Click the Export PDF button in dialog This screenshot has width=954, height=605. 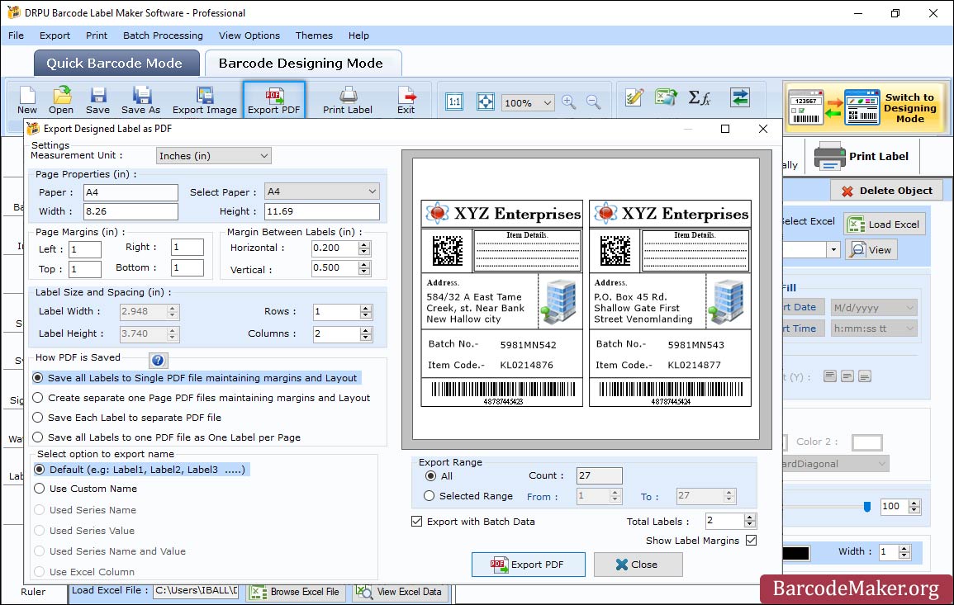point(528,565)
